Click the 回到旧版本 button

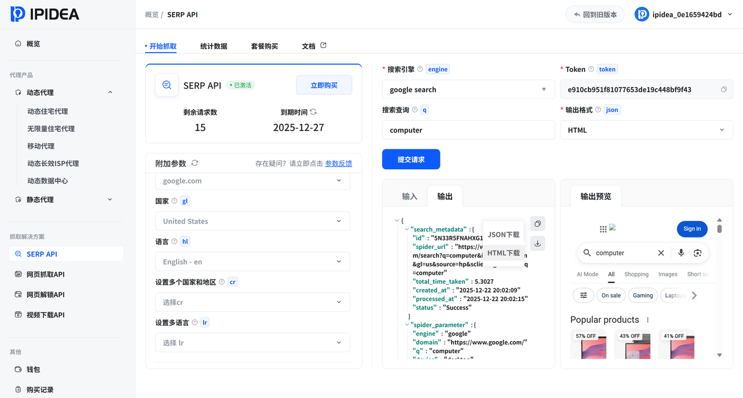click(x=595, y=14)
